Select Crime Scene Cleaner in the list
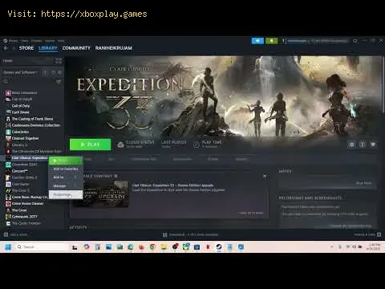 27,204
